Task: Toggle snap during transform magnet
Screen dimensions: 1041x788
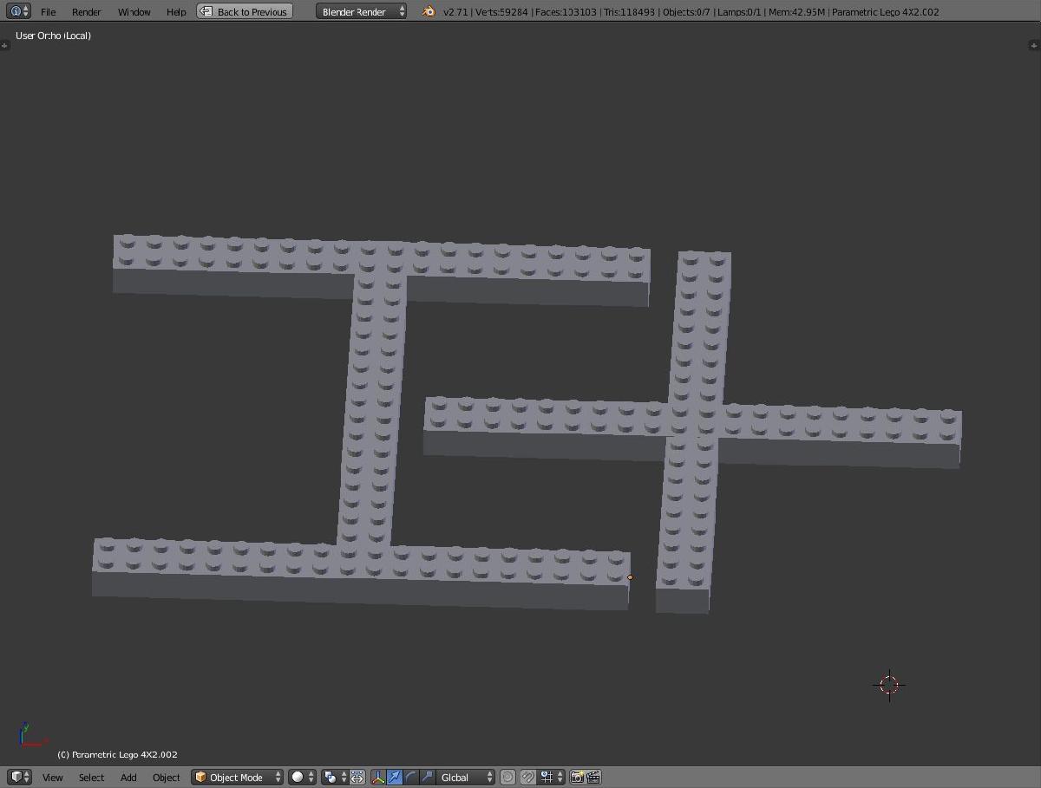Action: pyautogui.click(x=527, y=777)
